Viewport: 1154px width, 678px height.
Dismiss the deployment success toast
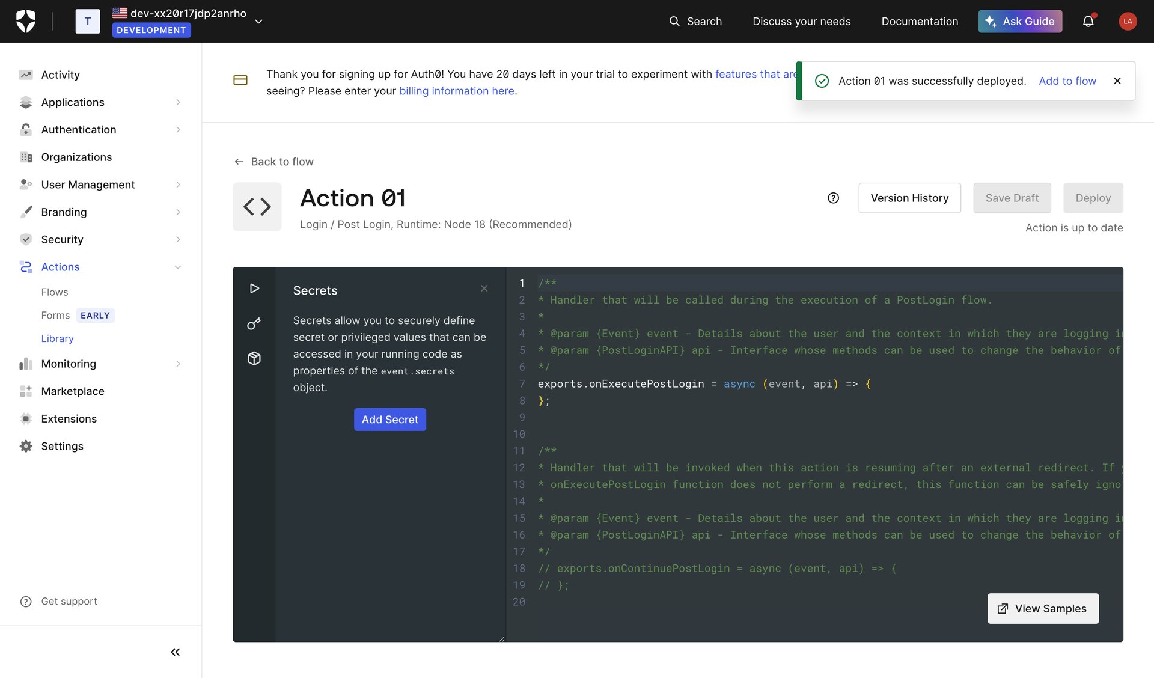pos(1117,81)
